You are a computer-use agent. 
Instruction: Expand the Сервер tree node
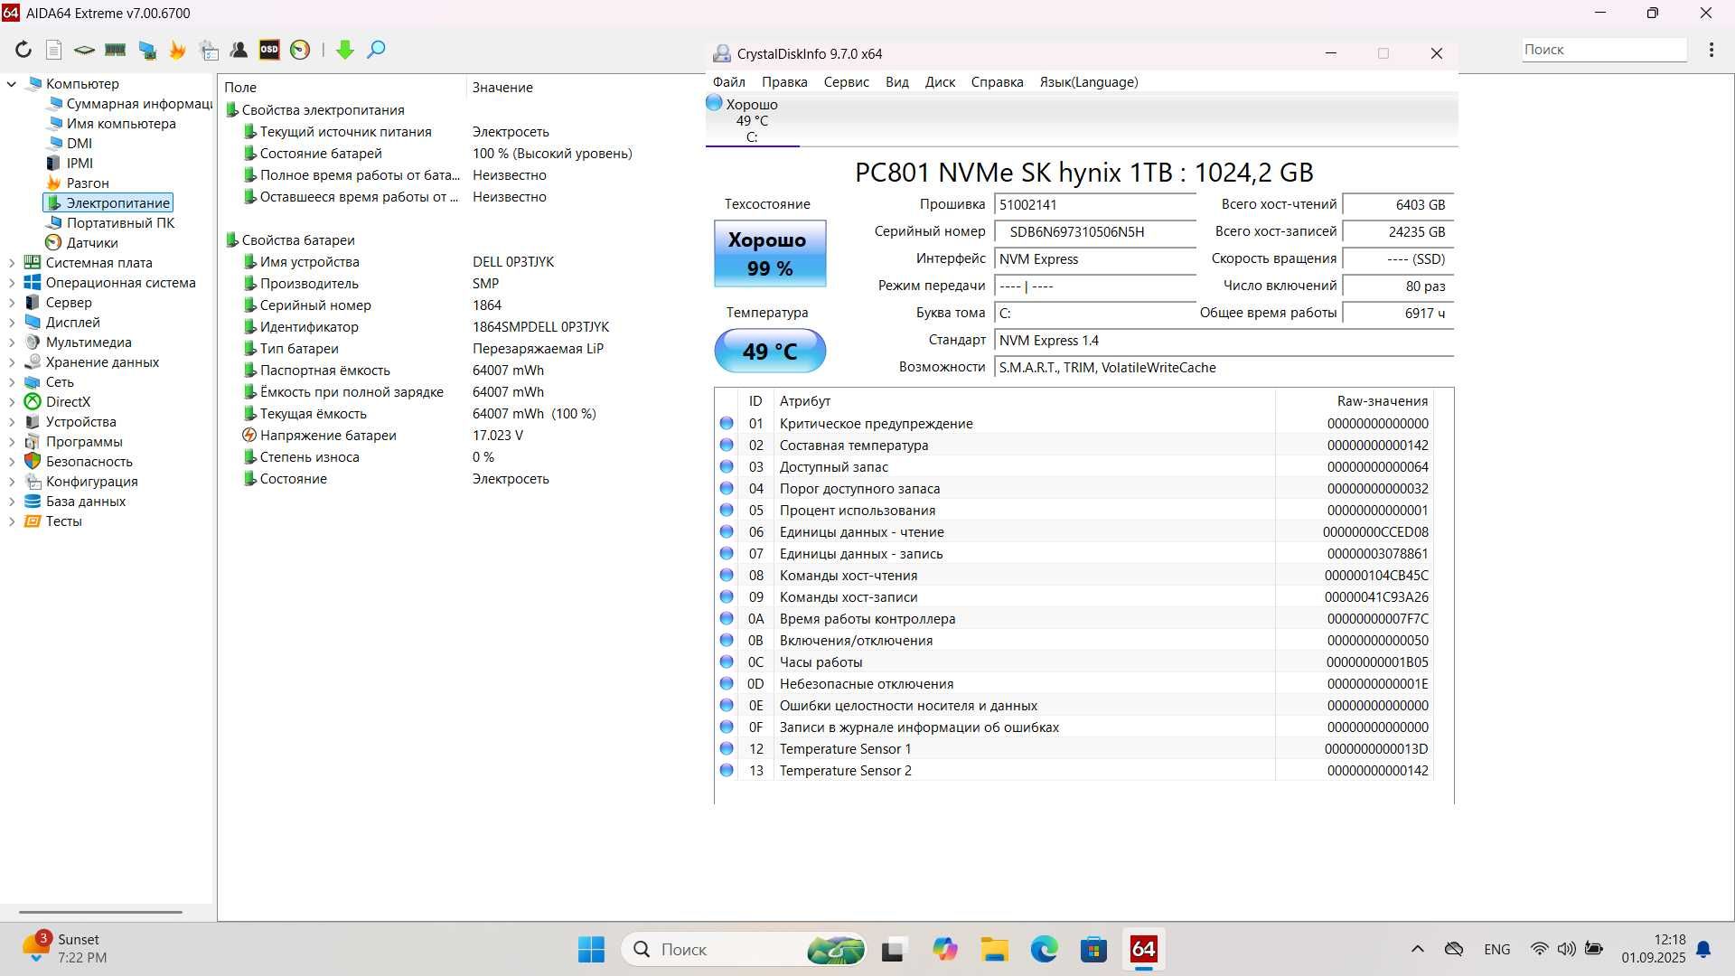pos(12,303)
